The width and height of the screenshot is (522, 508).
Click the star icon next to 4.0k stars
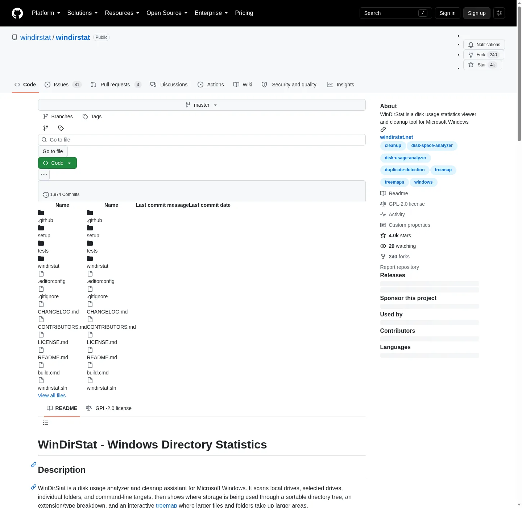383,235
